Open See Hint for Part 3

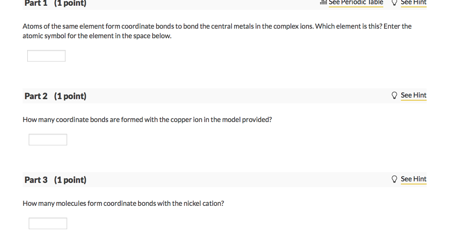(414, 179)
